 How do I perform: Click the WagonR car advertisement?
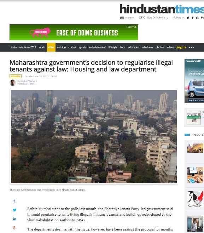(194, 81)
